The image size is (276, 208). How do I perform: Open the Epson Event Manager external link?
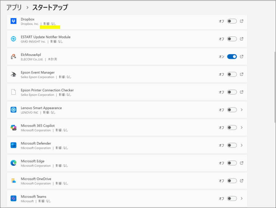tap(242, 74)
